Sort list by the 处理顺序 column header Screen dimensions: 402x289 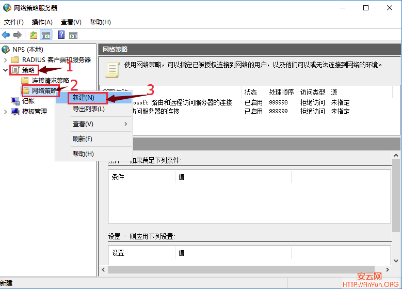[281, 92]
